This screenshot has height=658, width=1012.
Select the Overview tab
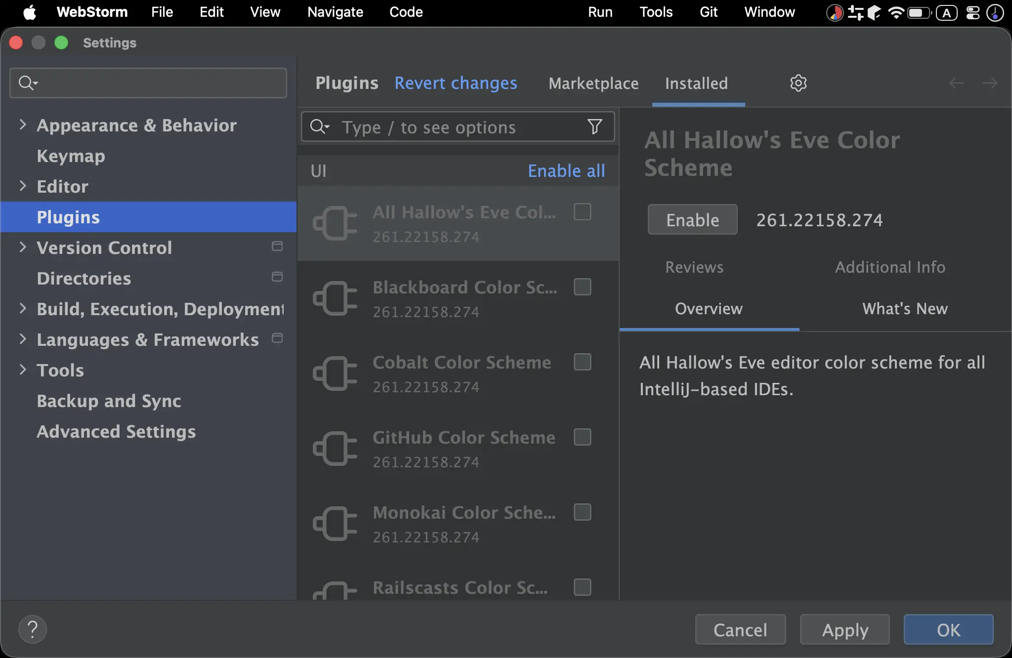click(709, 308)
